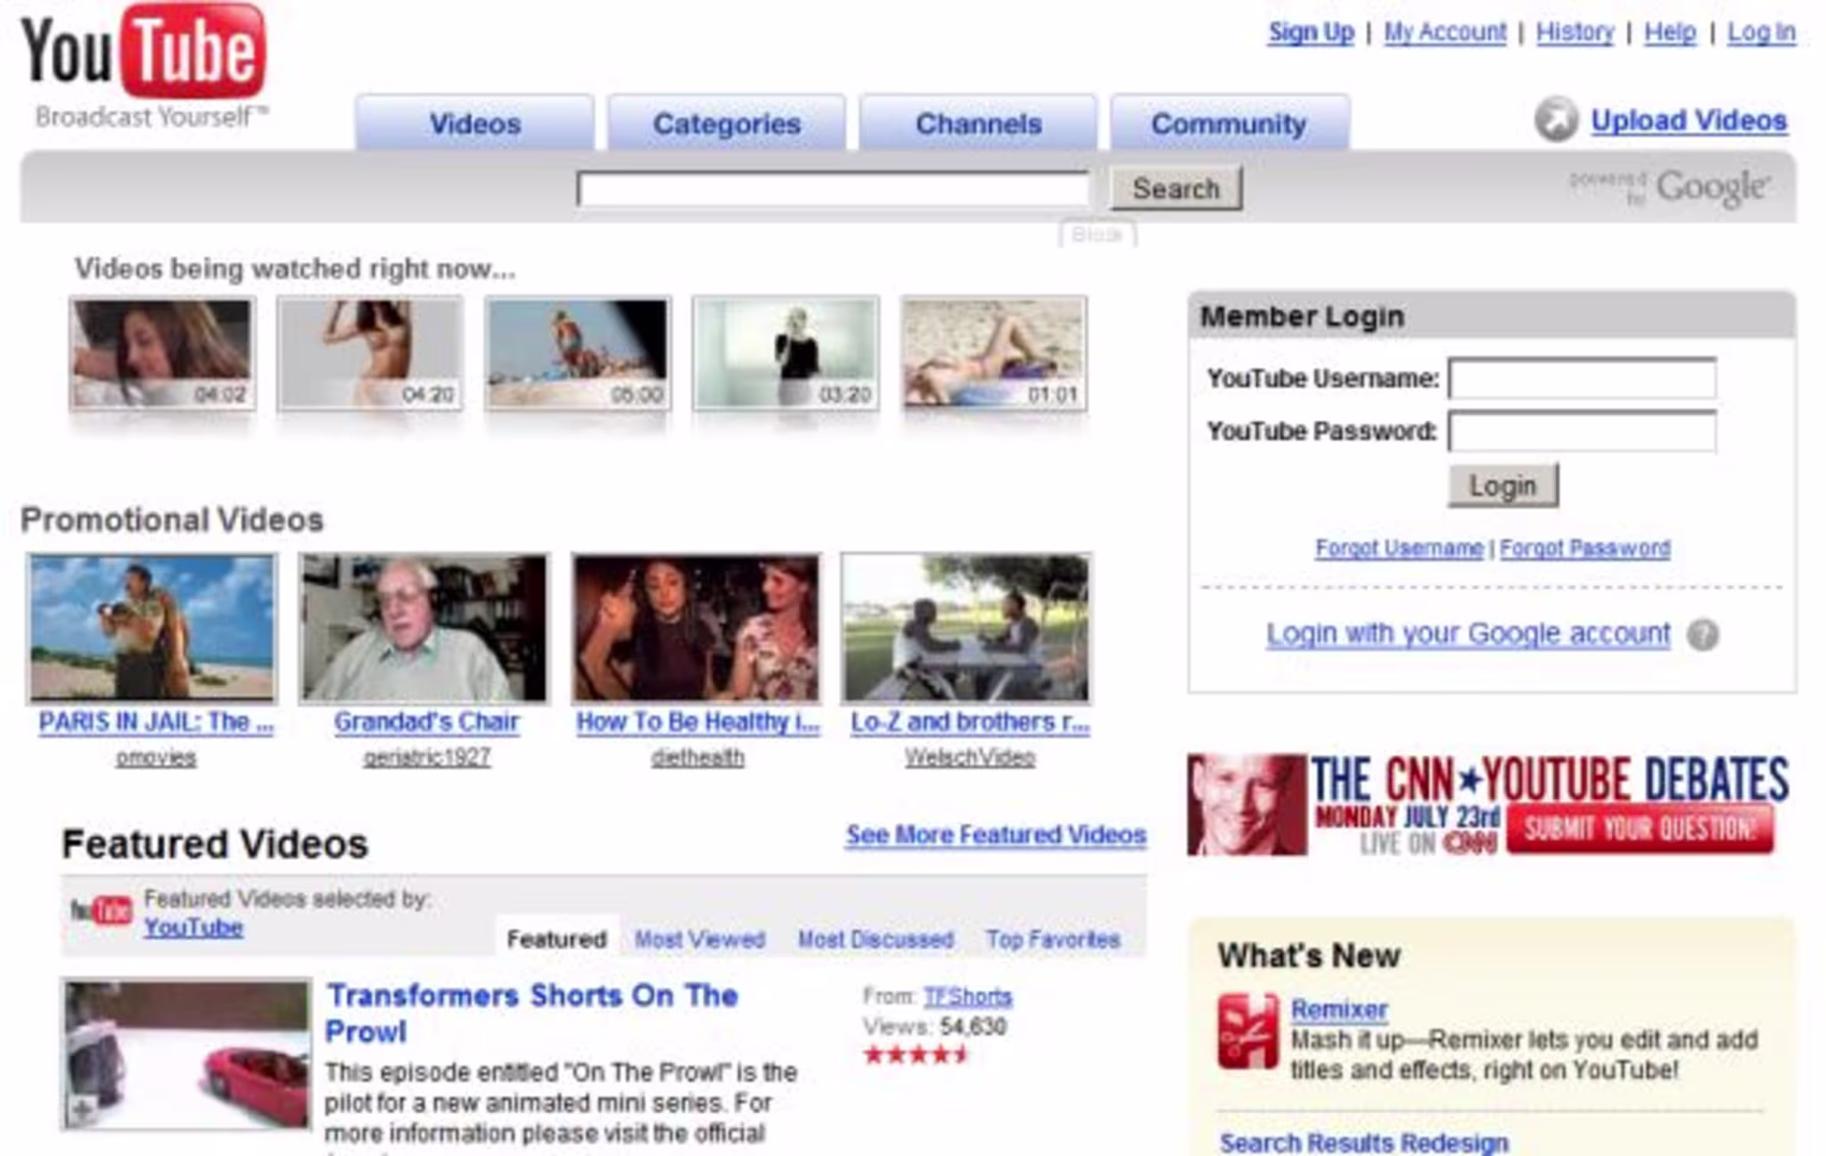This screenshot has width=1826, height=1156.
Task: Select the Most Viewed tab
Action: coord(700,939)
